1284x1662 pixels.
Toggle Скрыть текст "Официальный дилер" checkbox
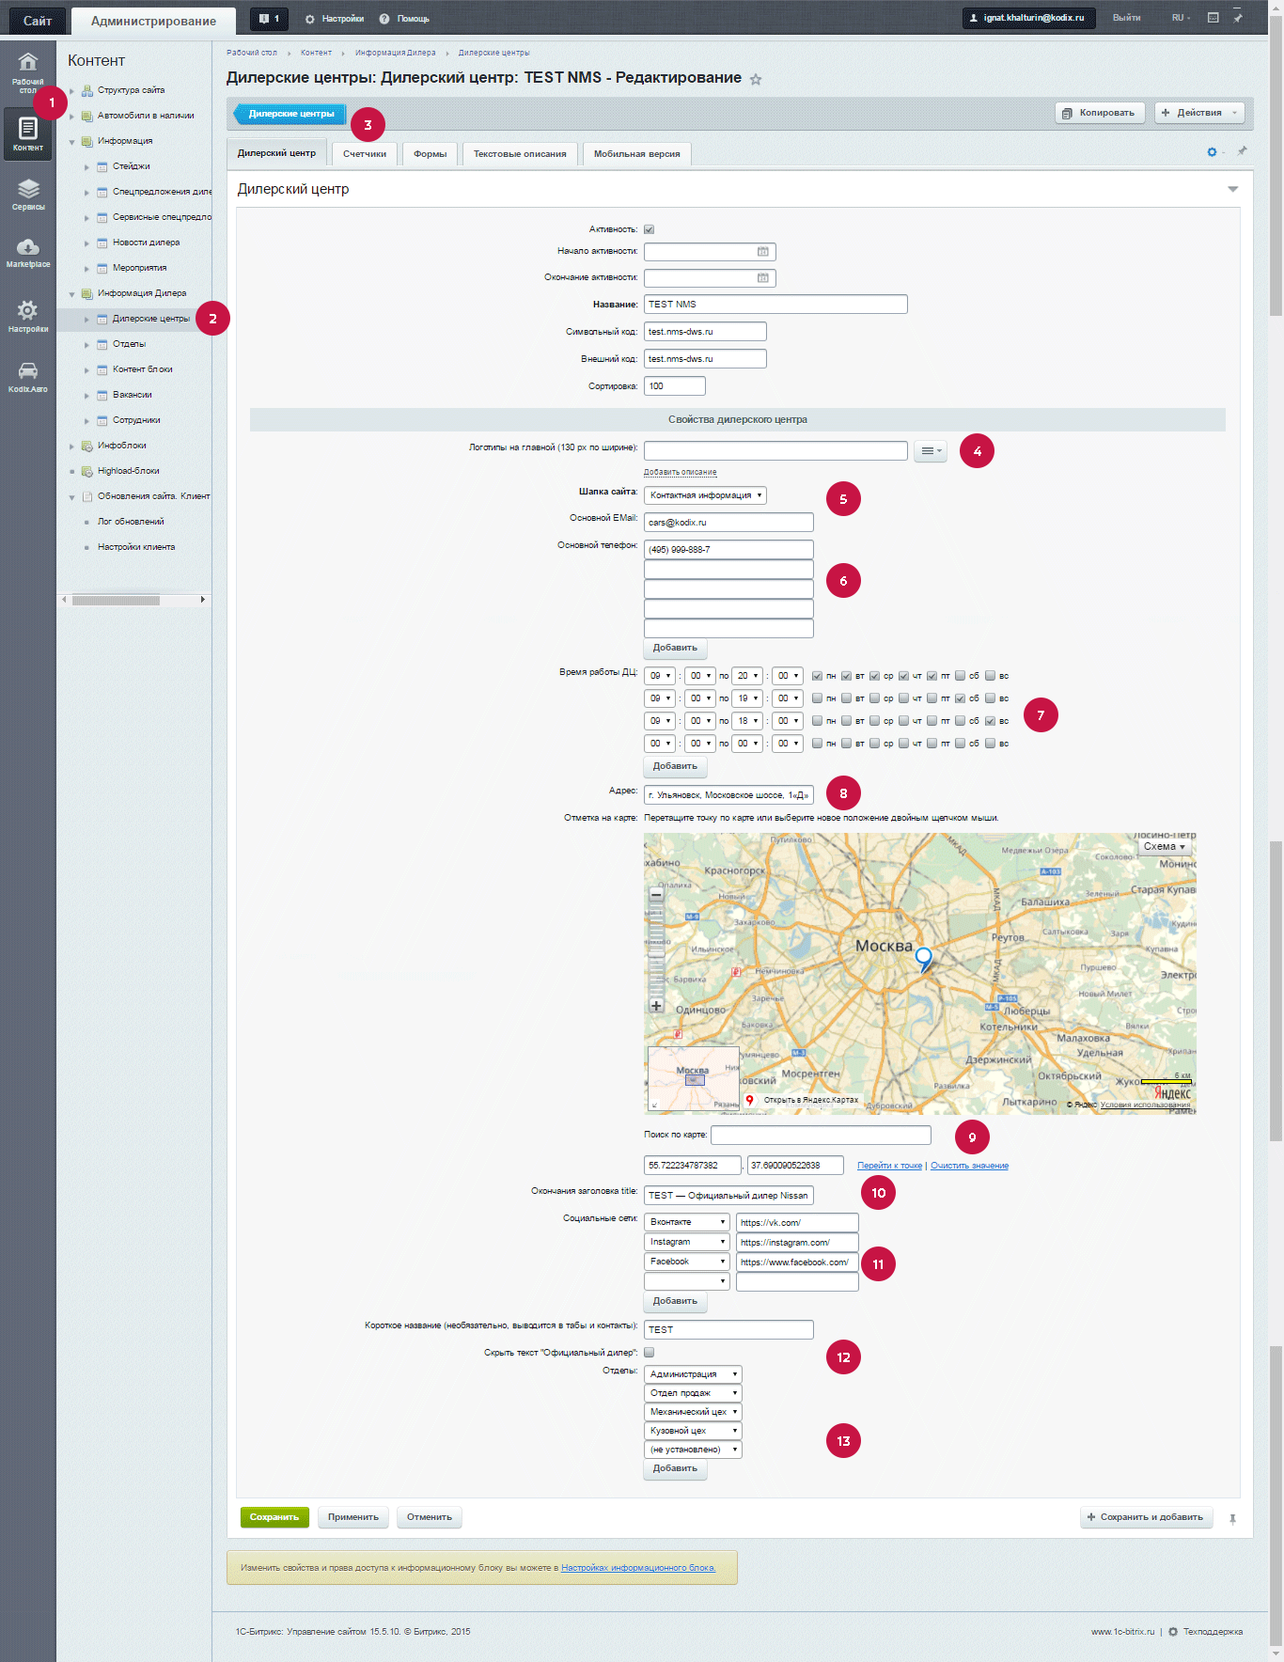(x=649, y=1353)
